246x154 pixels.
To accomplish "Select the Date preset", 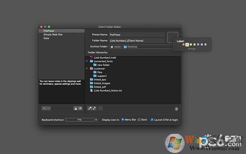I will click(x=61, y=38).
